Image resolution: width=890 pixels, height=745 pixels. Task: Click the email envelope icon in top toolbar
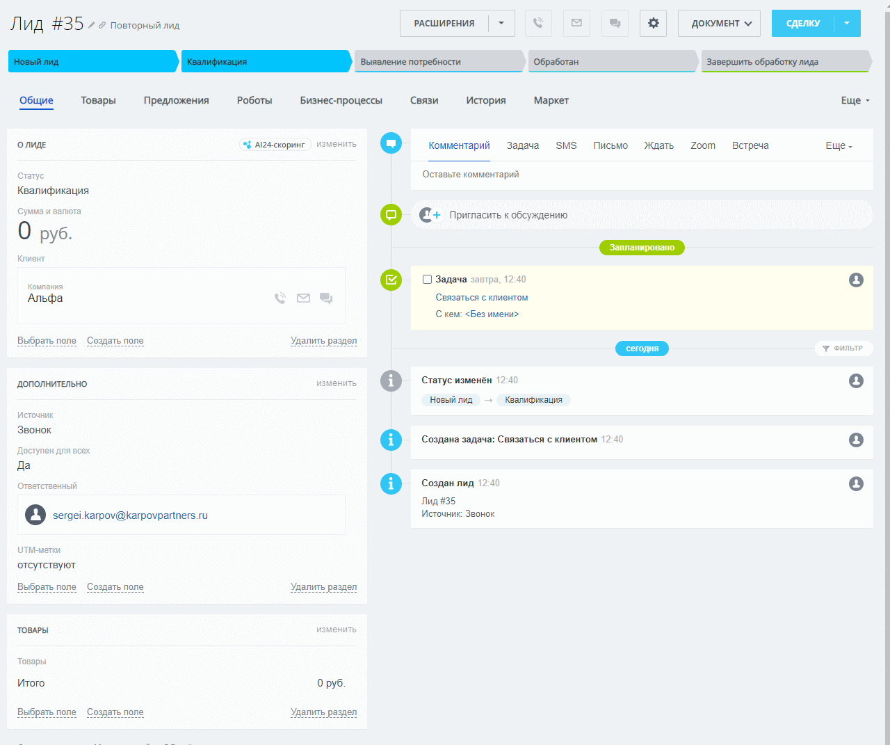576,23
